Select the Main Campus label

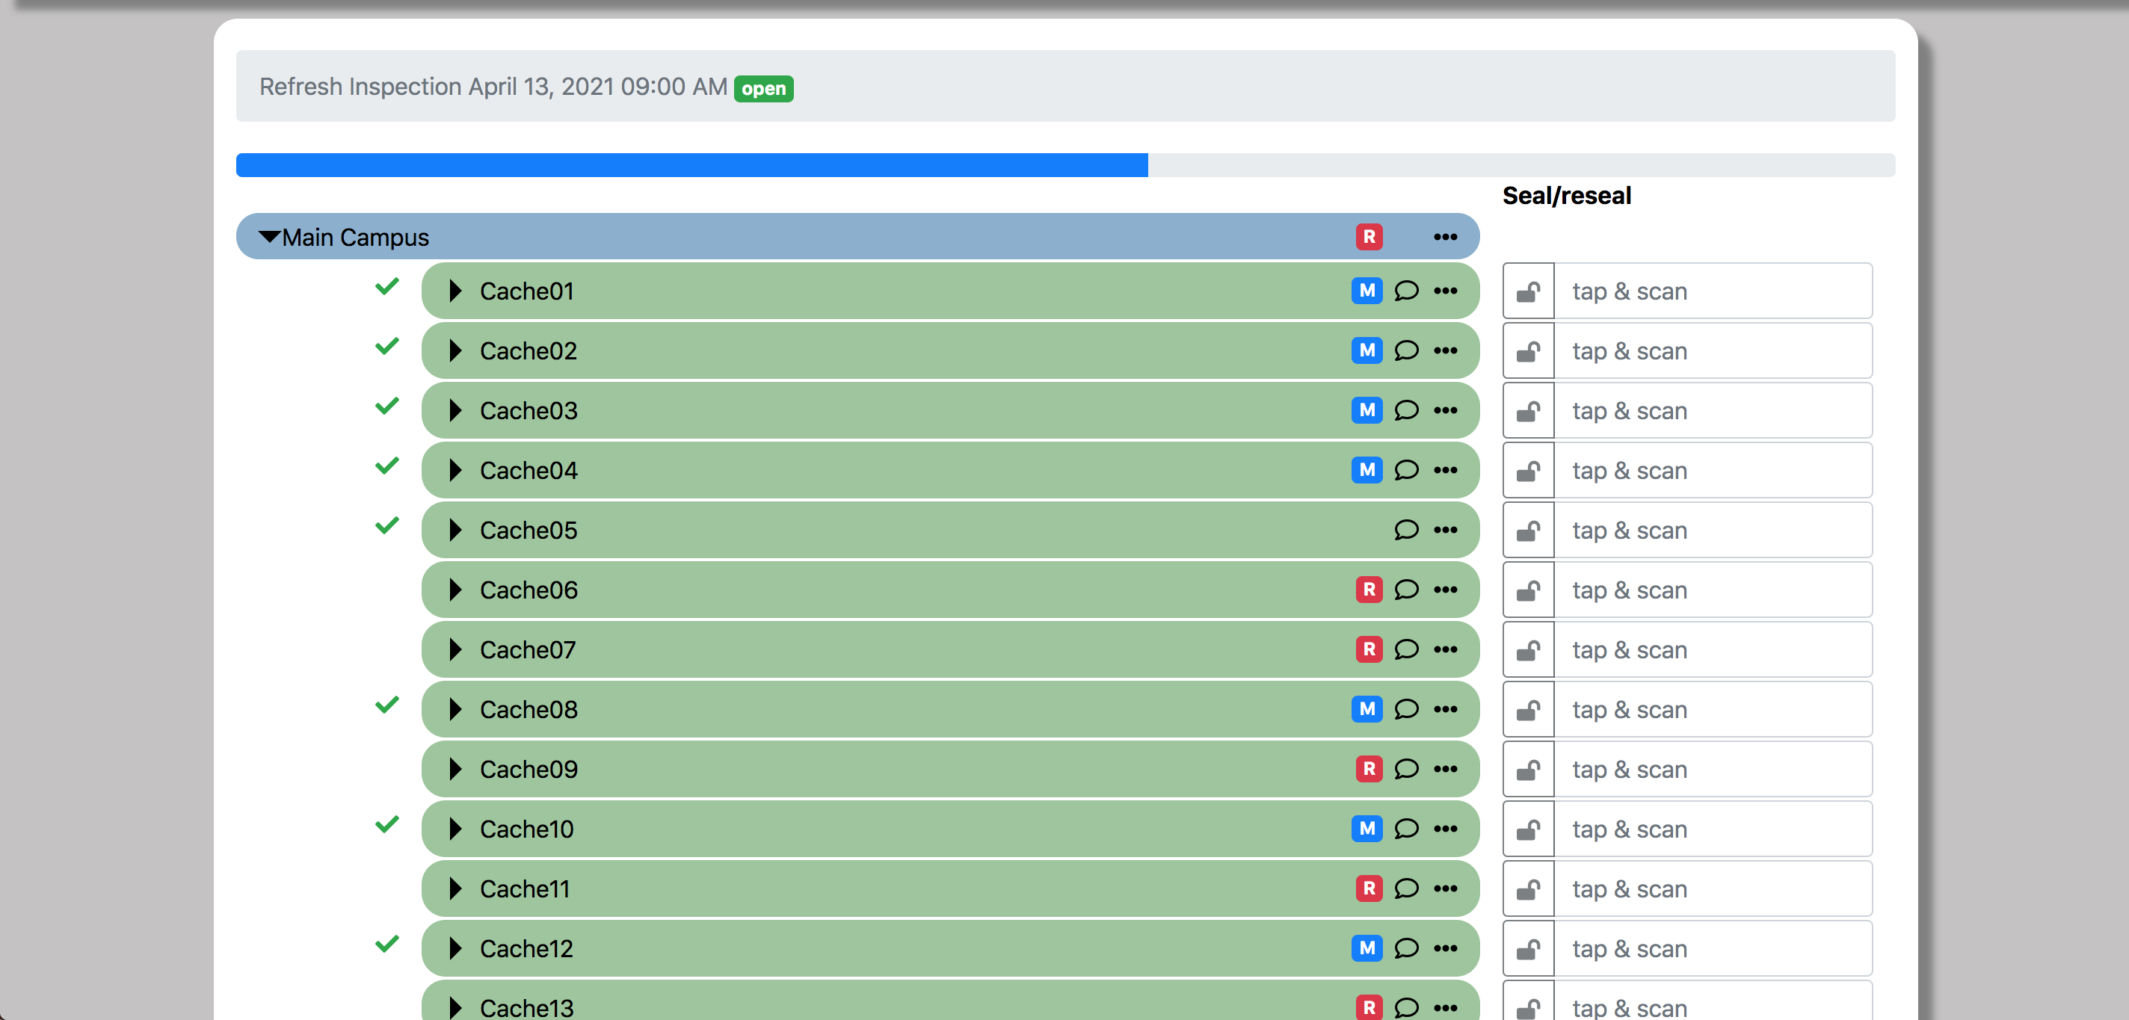(355, 237)
